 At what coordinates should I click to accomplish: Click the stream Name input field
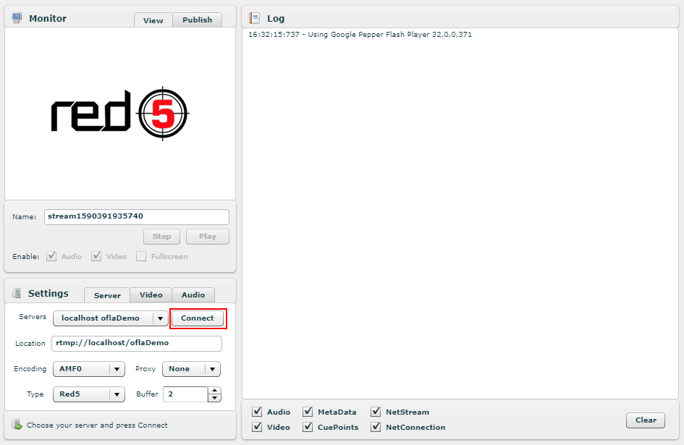(x=137, y=217)
